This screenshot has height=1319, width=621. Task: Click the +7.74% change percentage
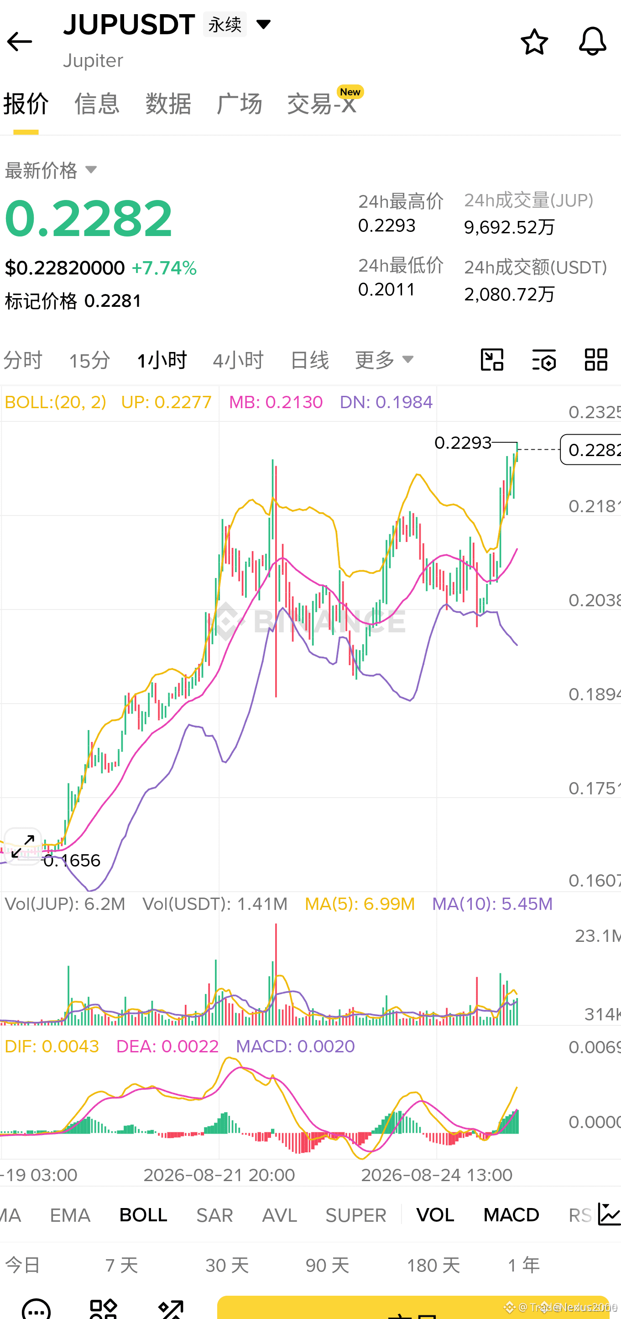[164, 268]
